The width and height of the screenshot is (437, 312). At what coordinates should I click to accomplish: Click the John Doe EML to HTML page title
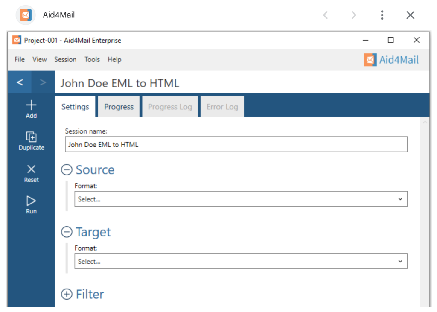point(120,83)
